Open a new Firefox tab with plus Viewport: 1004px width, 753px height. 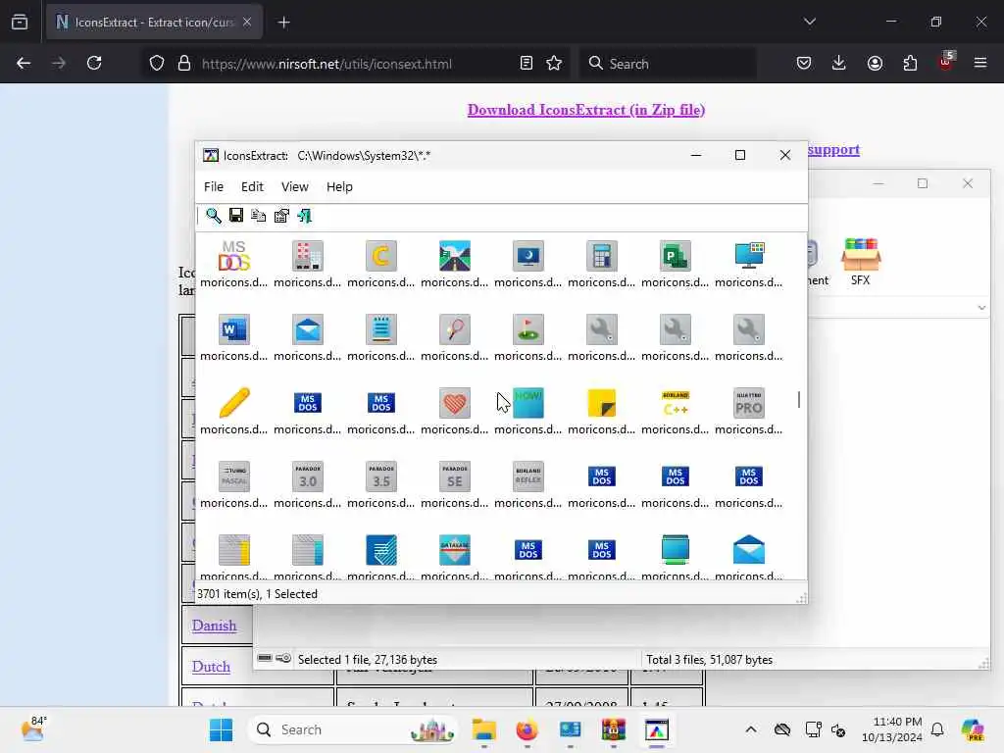click(283, 23)
